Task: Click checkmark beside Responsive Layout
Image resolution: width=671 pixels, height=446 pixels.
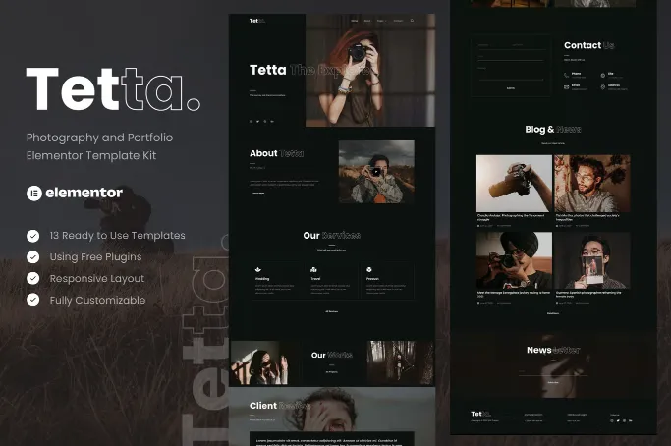Action: tap(33, 279)
